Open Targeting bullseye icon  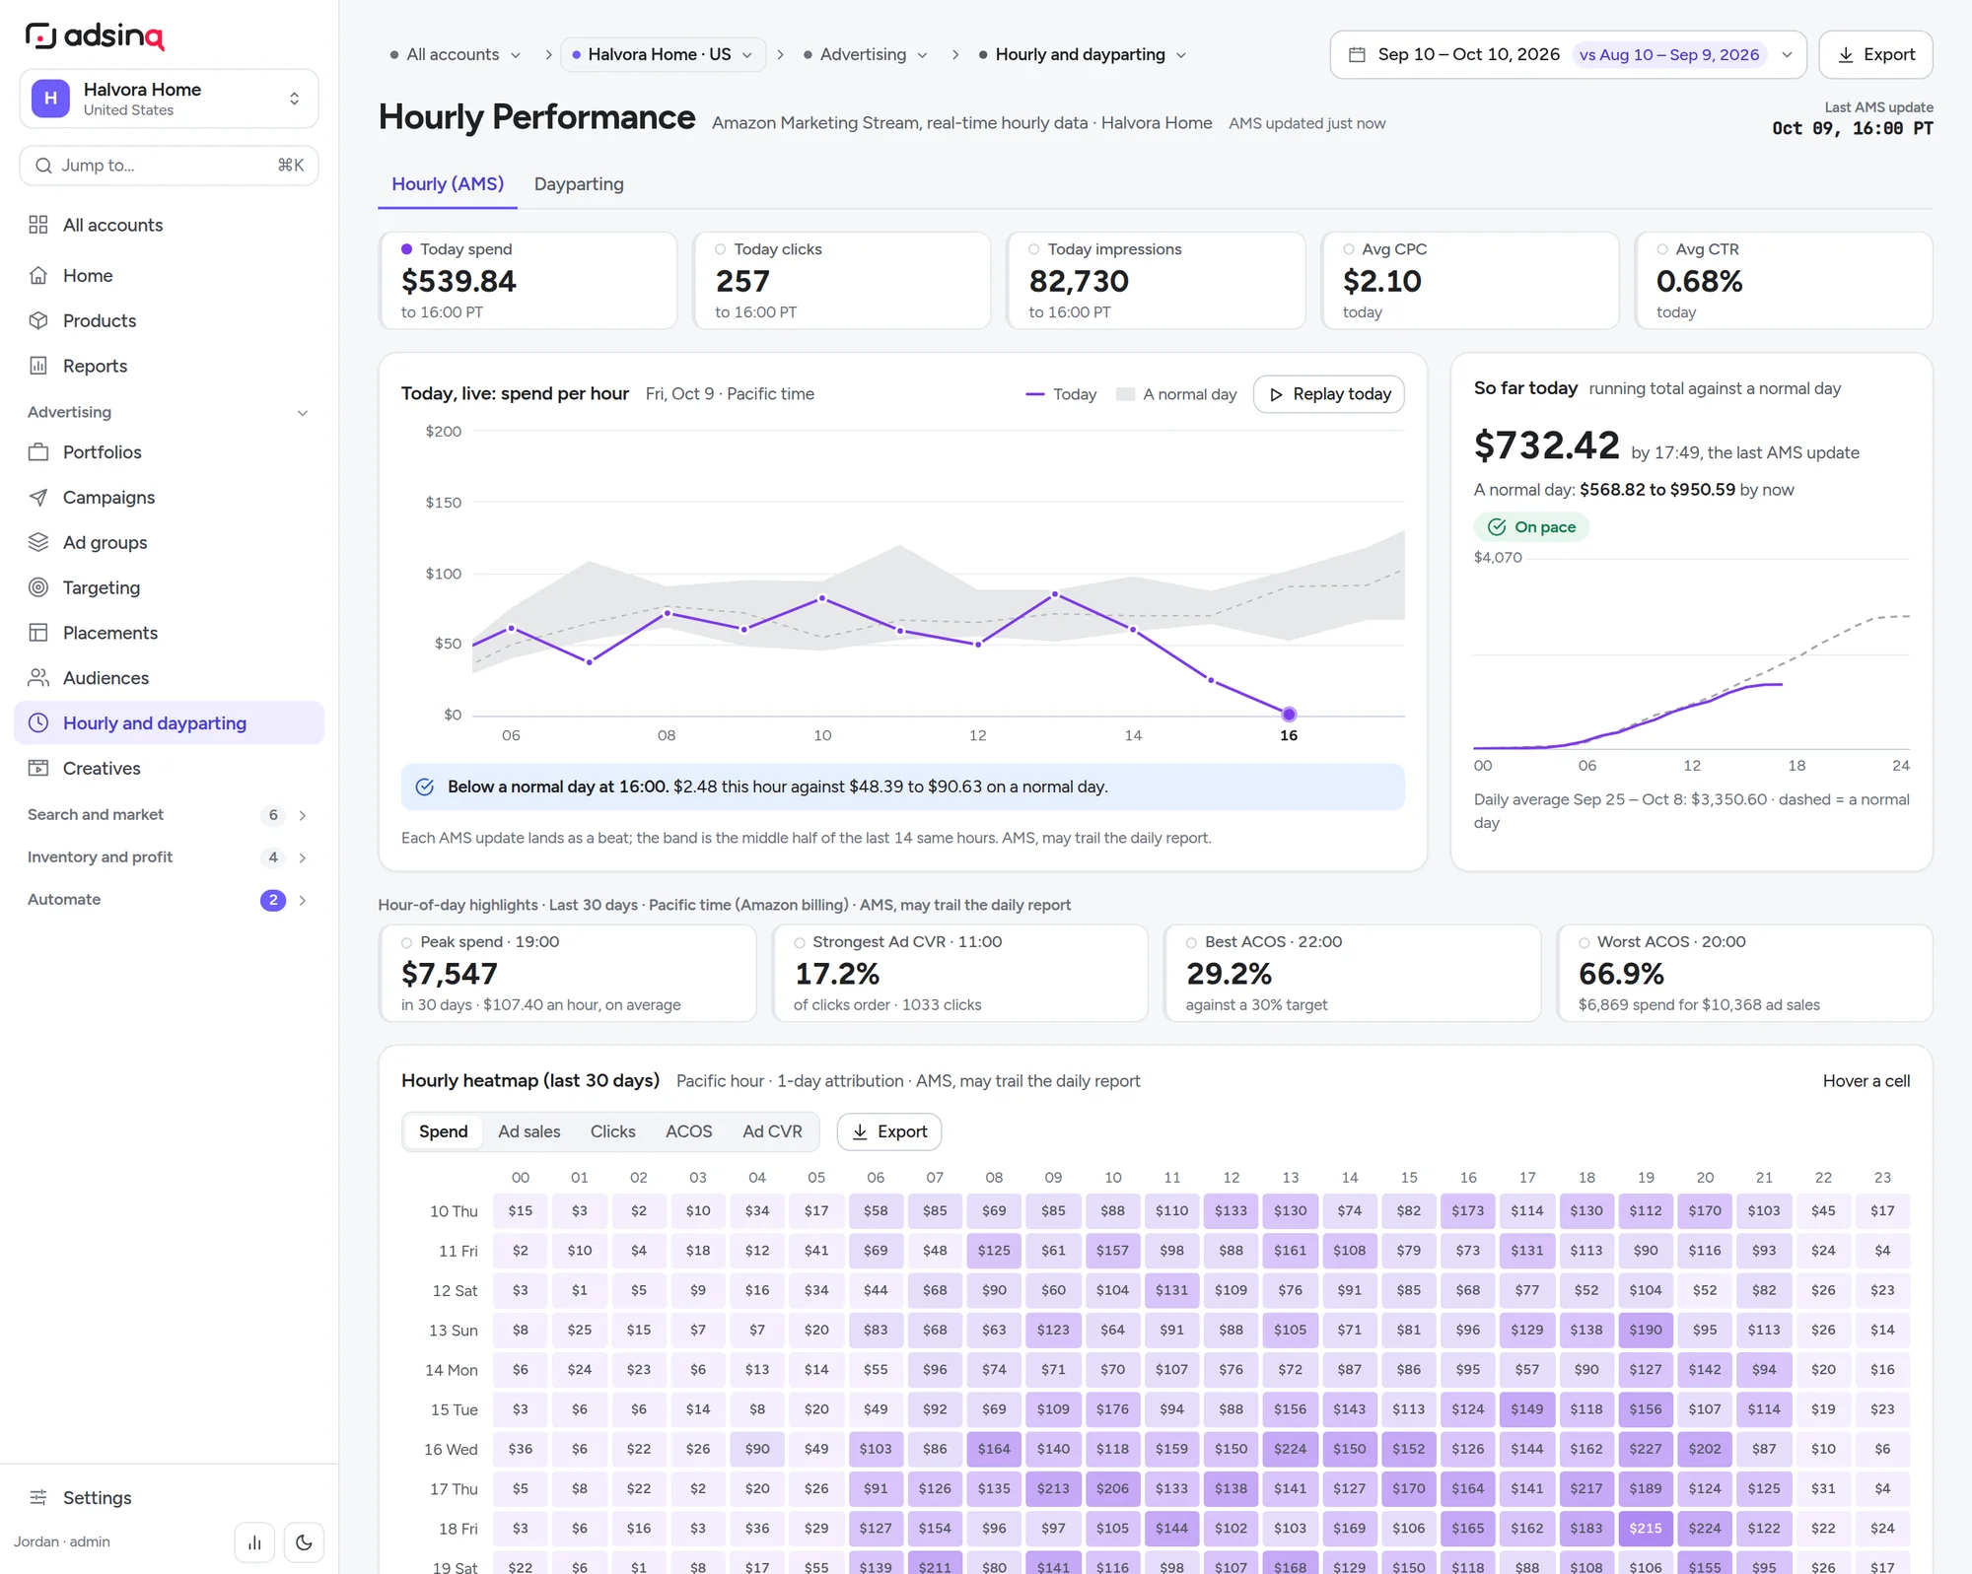[x=38, y=587]
